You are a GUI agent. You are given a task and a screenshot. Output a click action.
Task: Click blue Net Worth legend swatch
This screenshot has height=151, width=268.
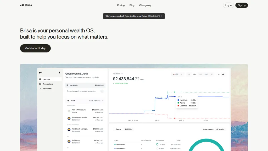click(x=178, y=100)
